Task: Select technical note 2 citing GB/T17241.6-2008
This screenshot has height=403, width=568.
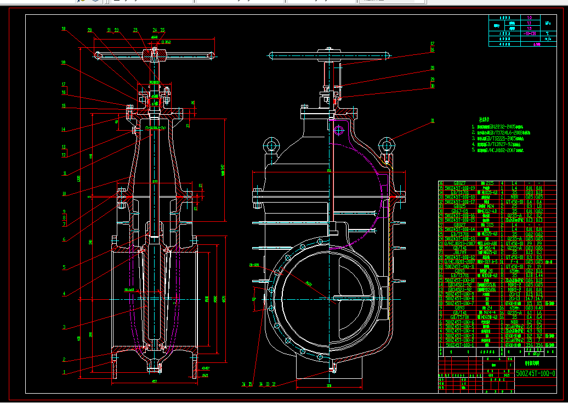Action: (x=501, y=133)
